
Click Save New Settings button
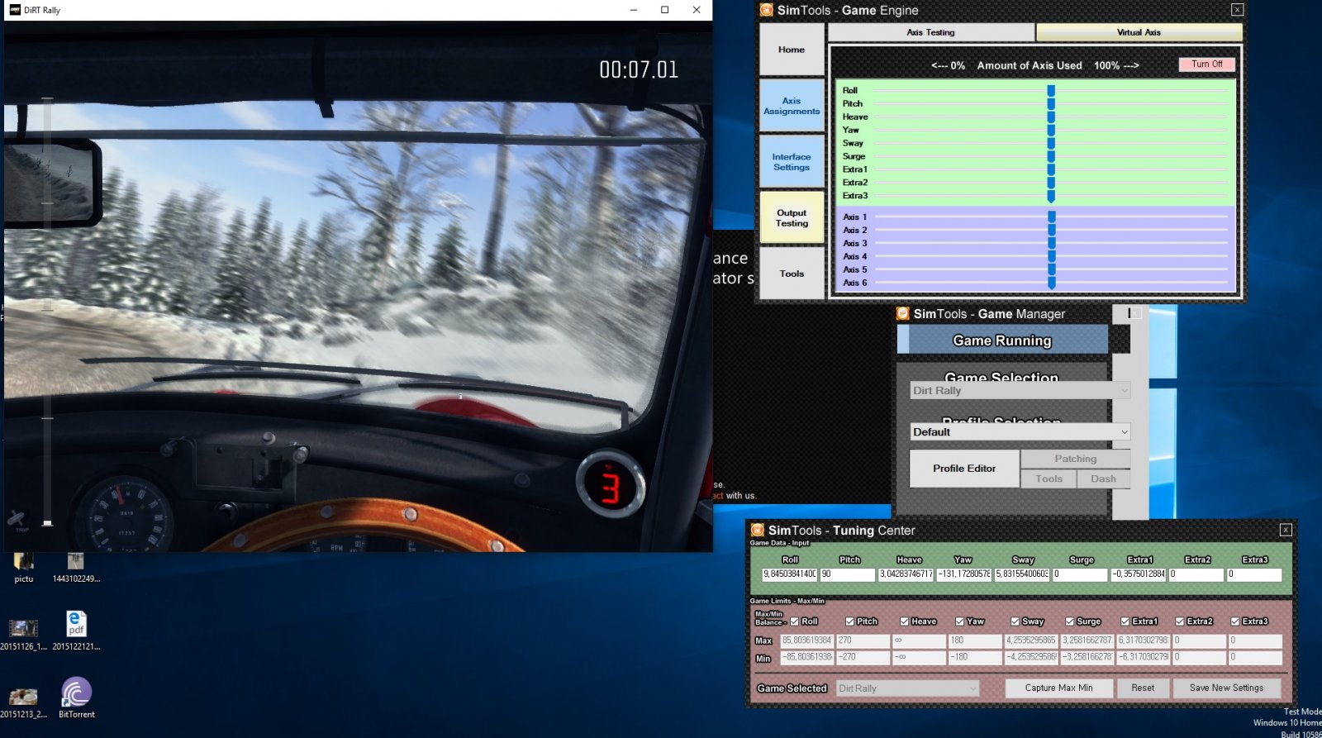pos(1226,688)
